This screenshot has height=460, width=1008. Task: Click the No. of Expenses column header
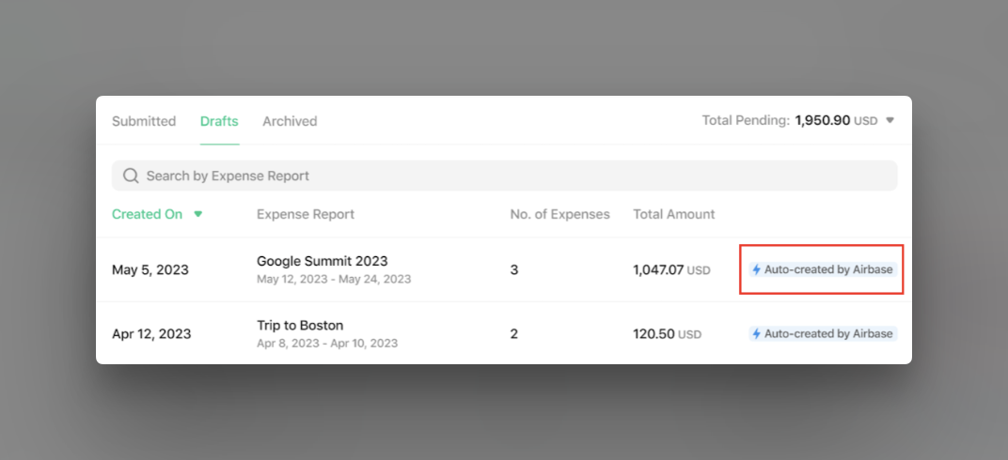559,214
